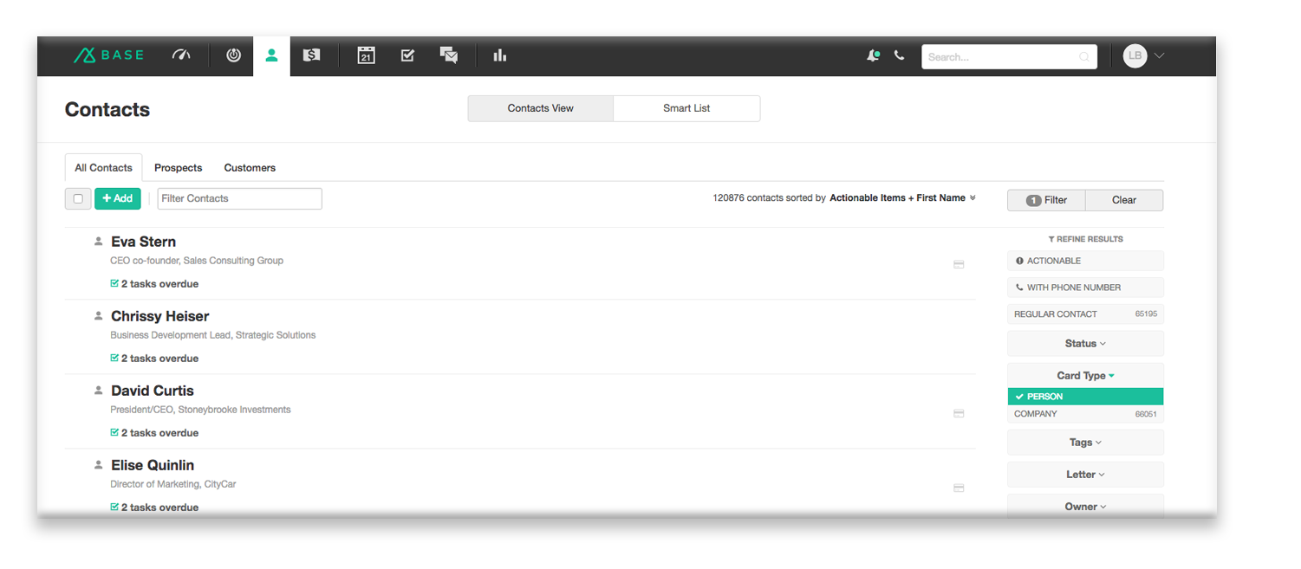The width and height of the screenshot is (1301, 569).
Task: Click card icon in Eva Stern row
Action: pos(959,264)
